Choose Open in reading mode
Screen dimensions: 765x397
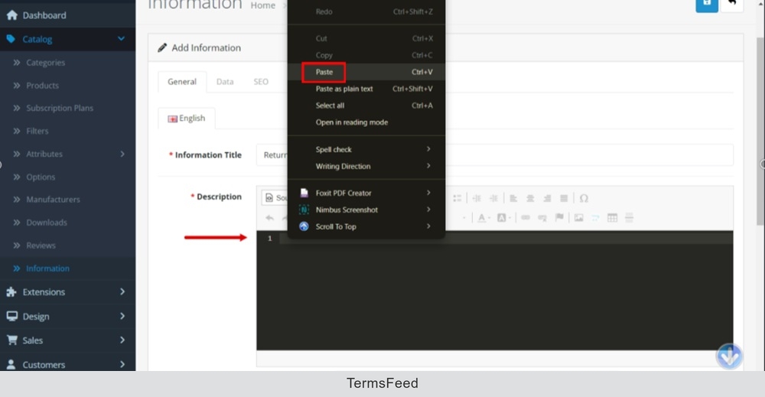coord(366,122)
